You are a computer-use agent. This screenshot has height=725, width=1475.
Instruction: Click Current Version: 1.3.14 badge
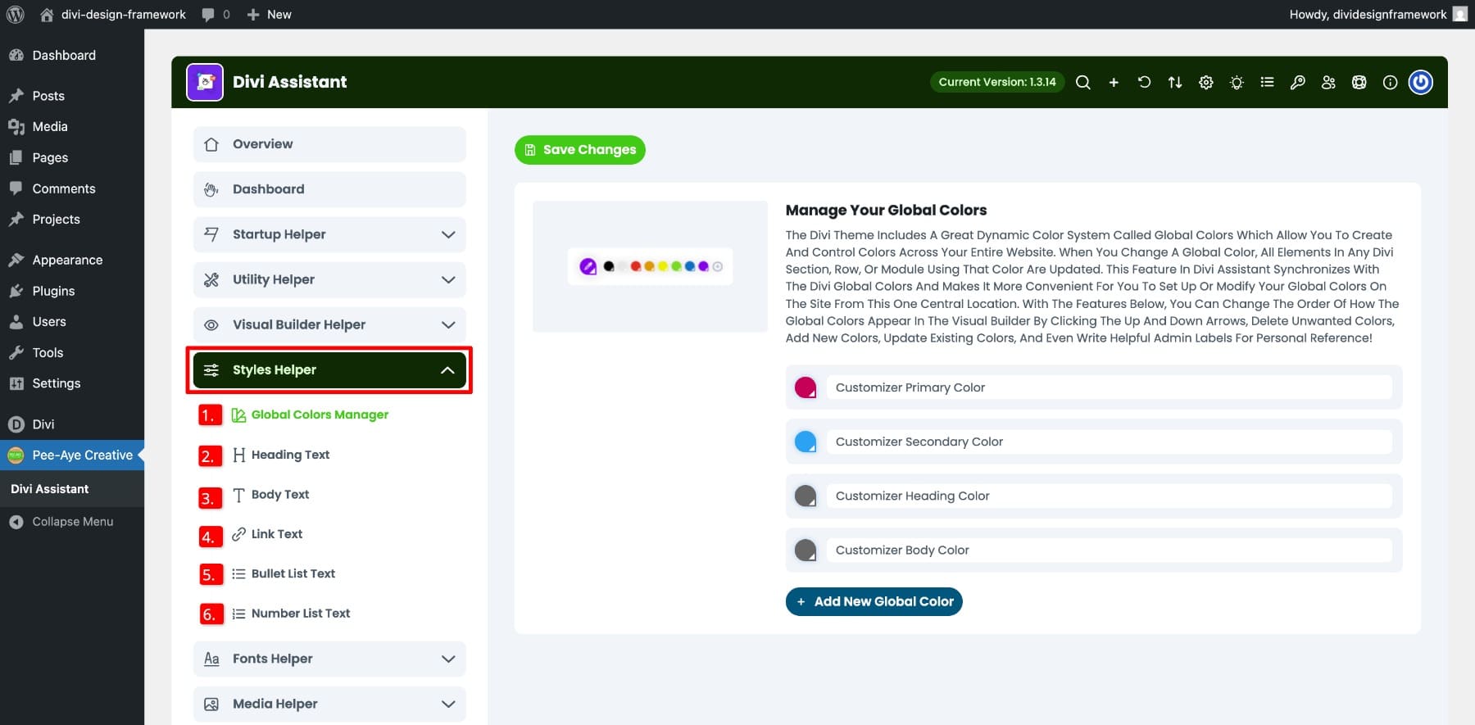tap(996, 82)
